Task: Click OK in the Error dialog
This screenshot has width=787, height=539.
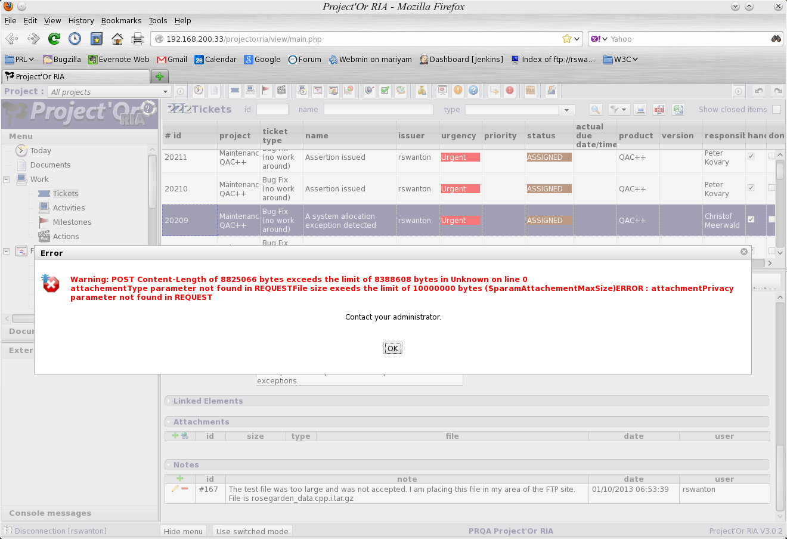Action: (392, 348)
